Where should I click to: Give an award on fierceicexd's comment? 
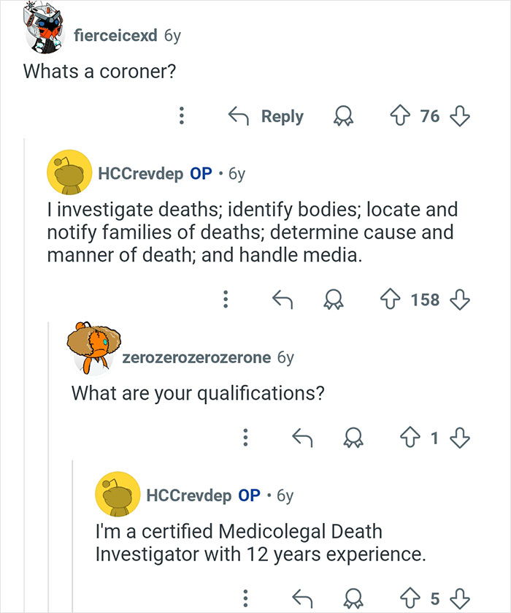point(343,117)
